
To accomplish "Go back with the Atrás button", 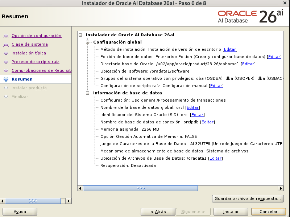I will (x=158, y=212).
